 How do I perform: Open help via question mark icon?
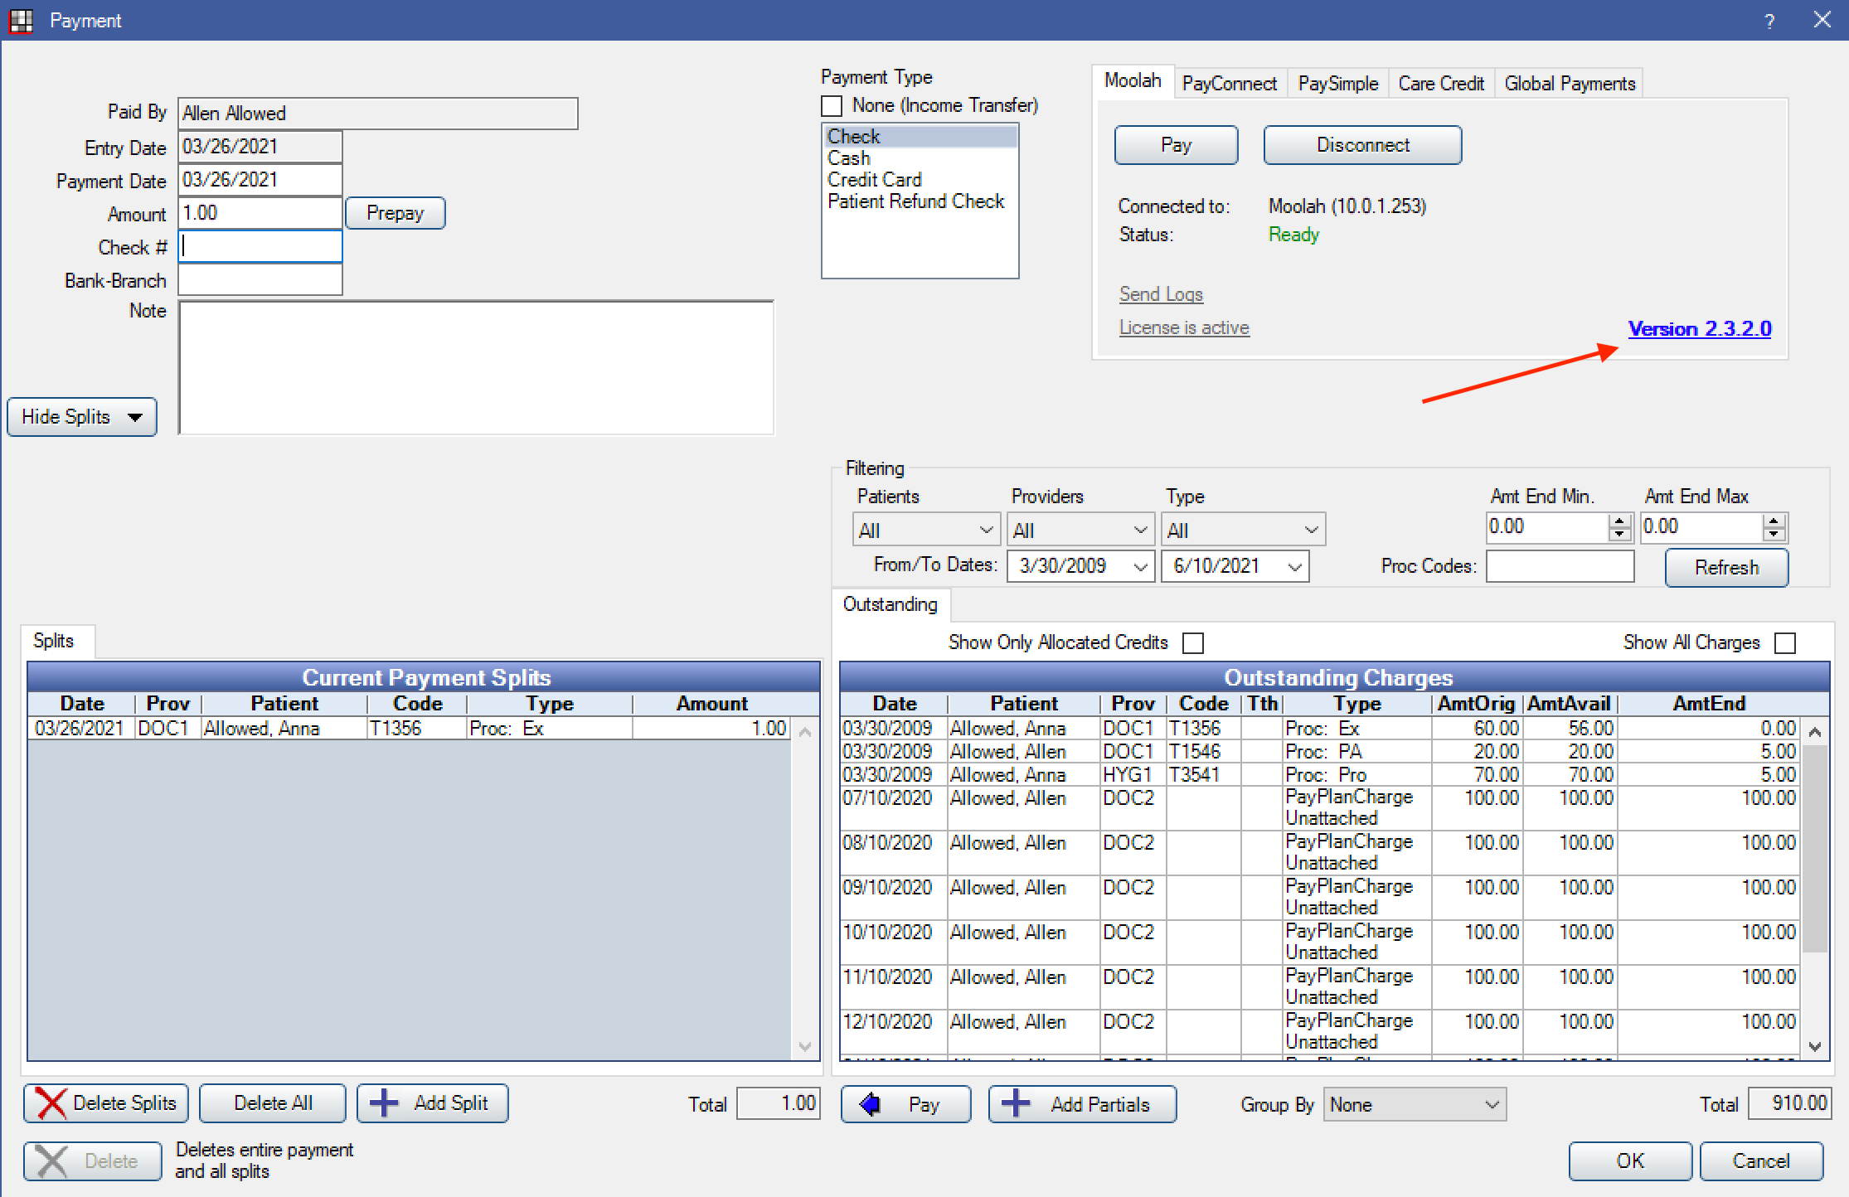point(1770,21)
